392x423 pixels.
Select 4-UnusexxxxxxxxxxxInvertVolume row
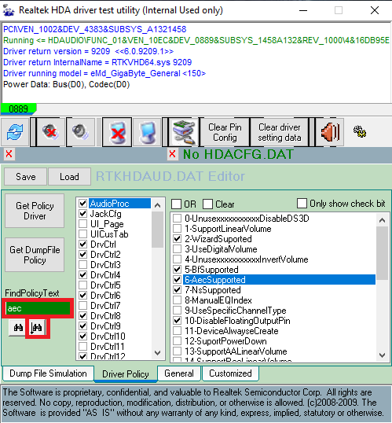(247, 259)
